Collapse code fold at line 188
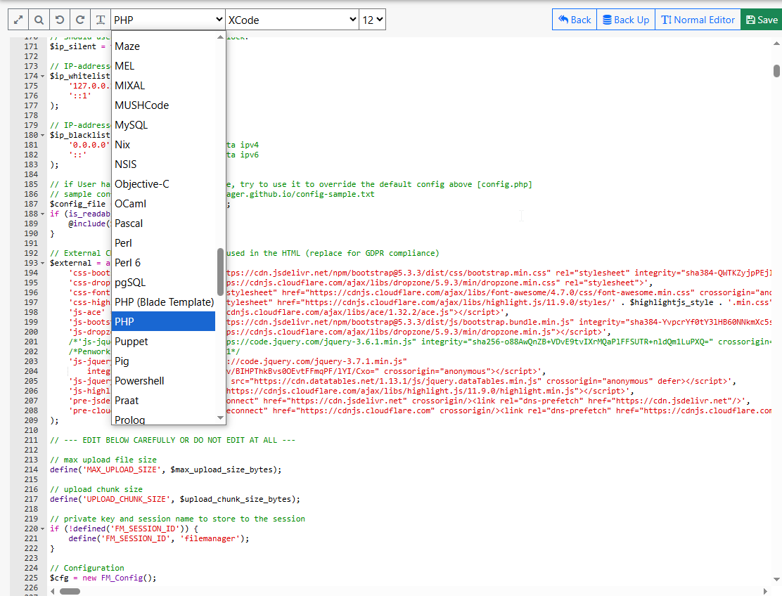Image resolution: width=782 pixels, height=596 pixels. click(x=42, y=214)
